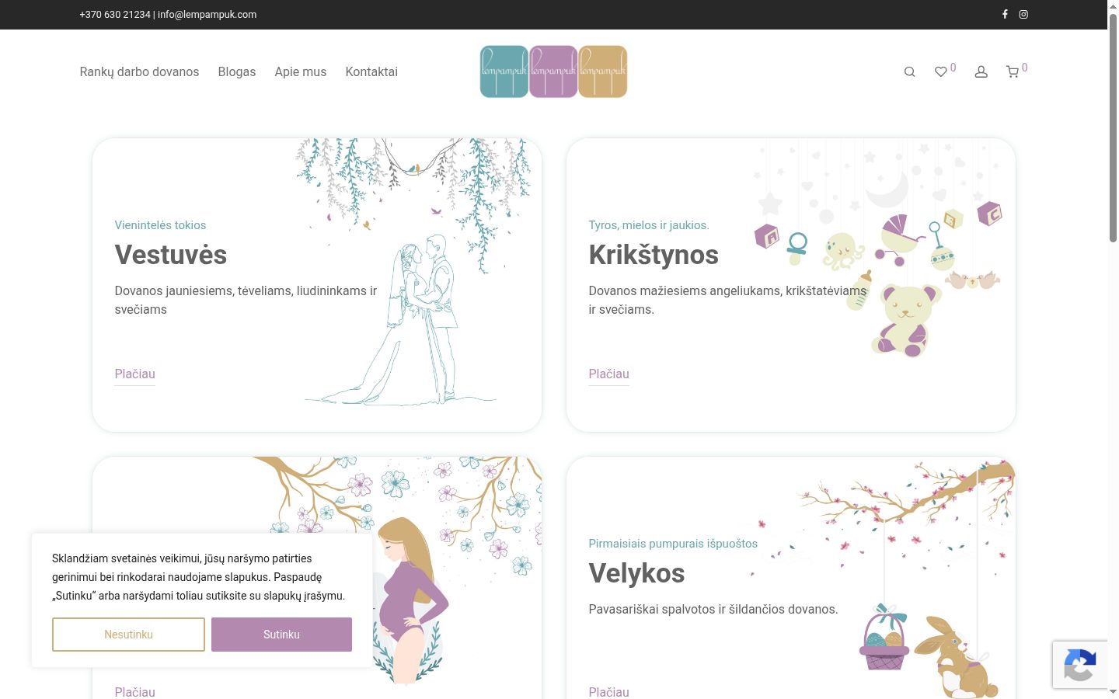This screenshot has width=1119, height=699.
Task: Open the Apie mus page
Action: 300,71
